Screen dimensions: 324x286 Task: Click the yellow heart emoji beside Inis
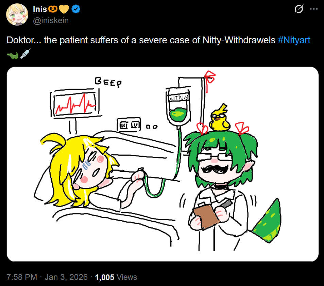click(64, 9)
